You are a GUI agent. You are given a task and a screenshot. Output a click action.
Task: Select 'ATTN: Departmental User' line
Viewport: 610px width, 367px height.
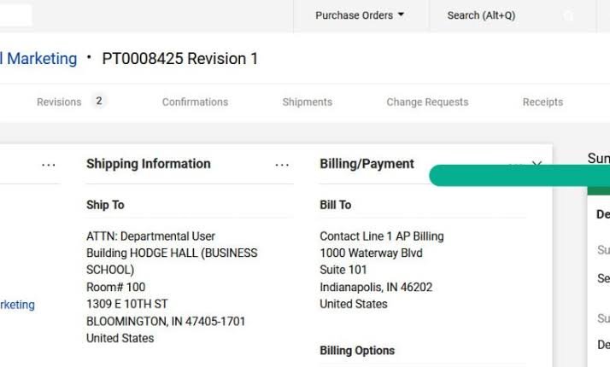(x=150, y=236)
